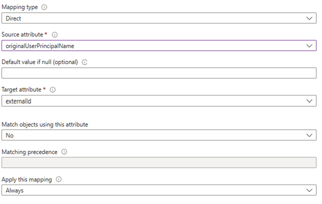Viewport: 322px width, 204px height.
Task: Click the 'Source attribute' label text
Action: coord(23,35)
